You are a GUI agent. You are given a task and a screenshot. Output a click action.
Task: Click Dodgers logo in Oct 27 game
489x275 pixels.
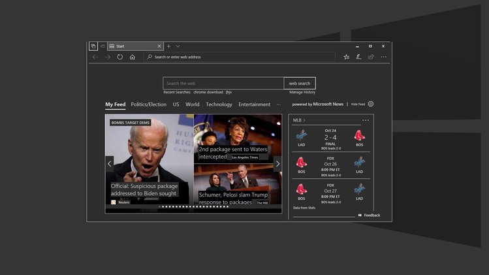click(x=359, y=189)
